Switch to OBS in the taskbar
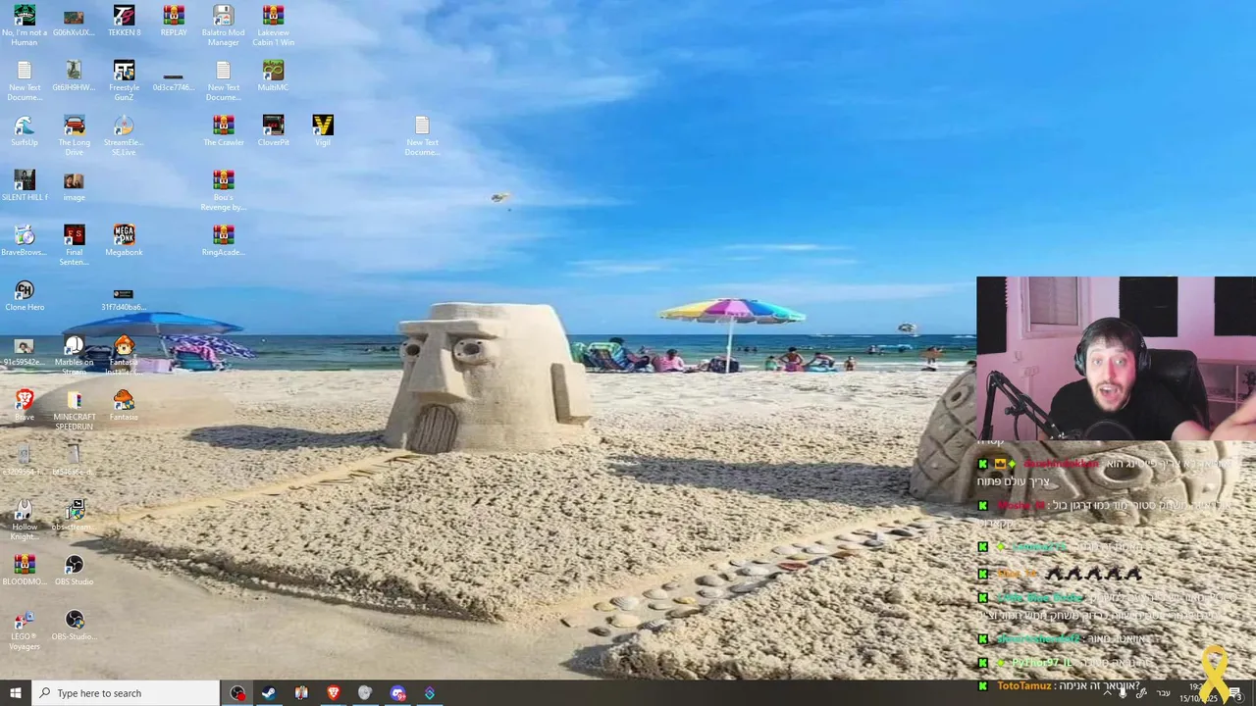Screen dimensions: 1256x706 [237, 693]
